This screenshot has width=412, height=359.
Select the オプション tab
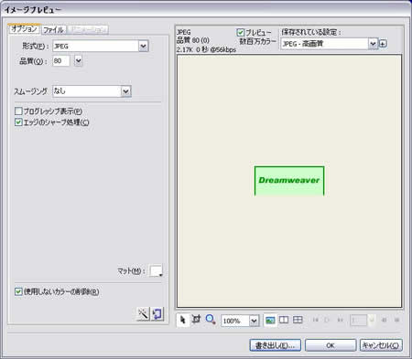click(x=24, y=29)
